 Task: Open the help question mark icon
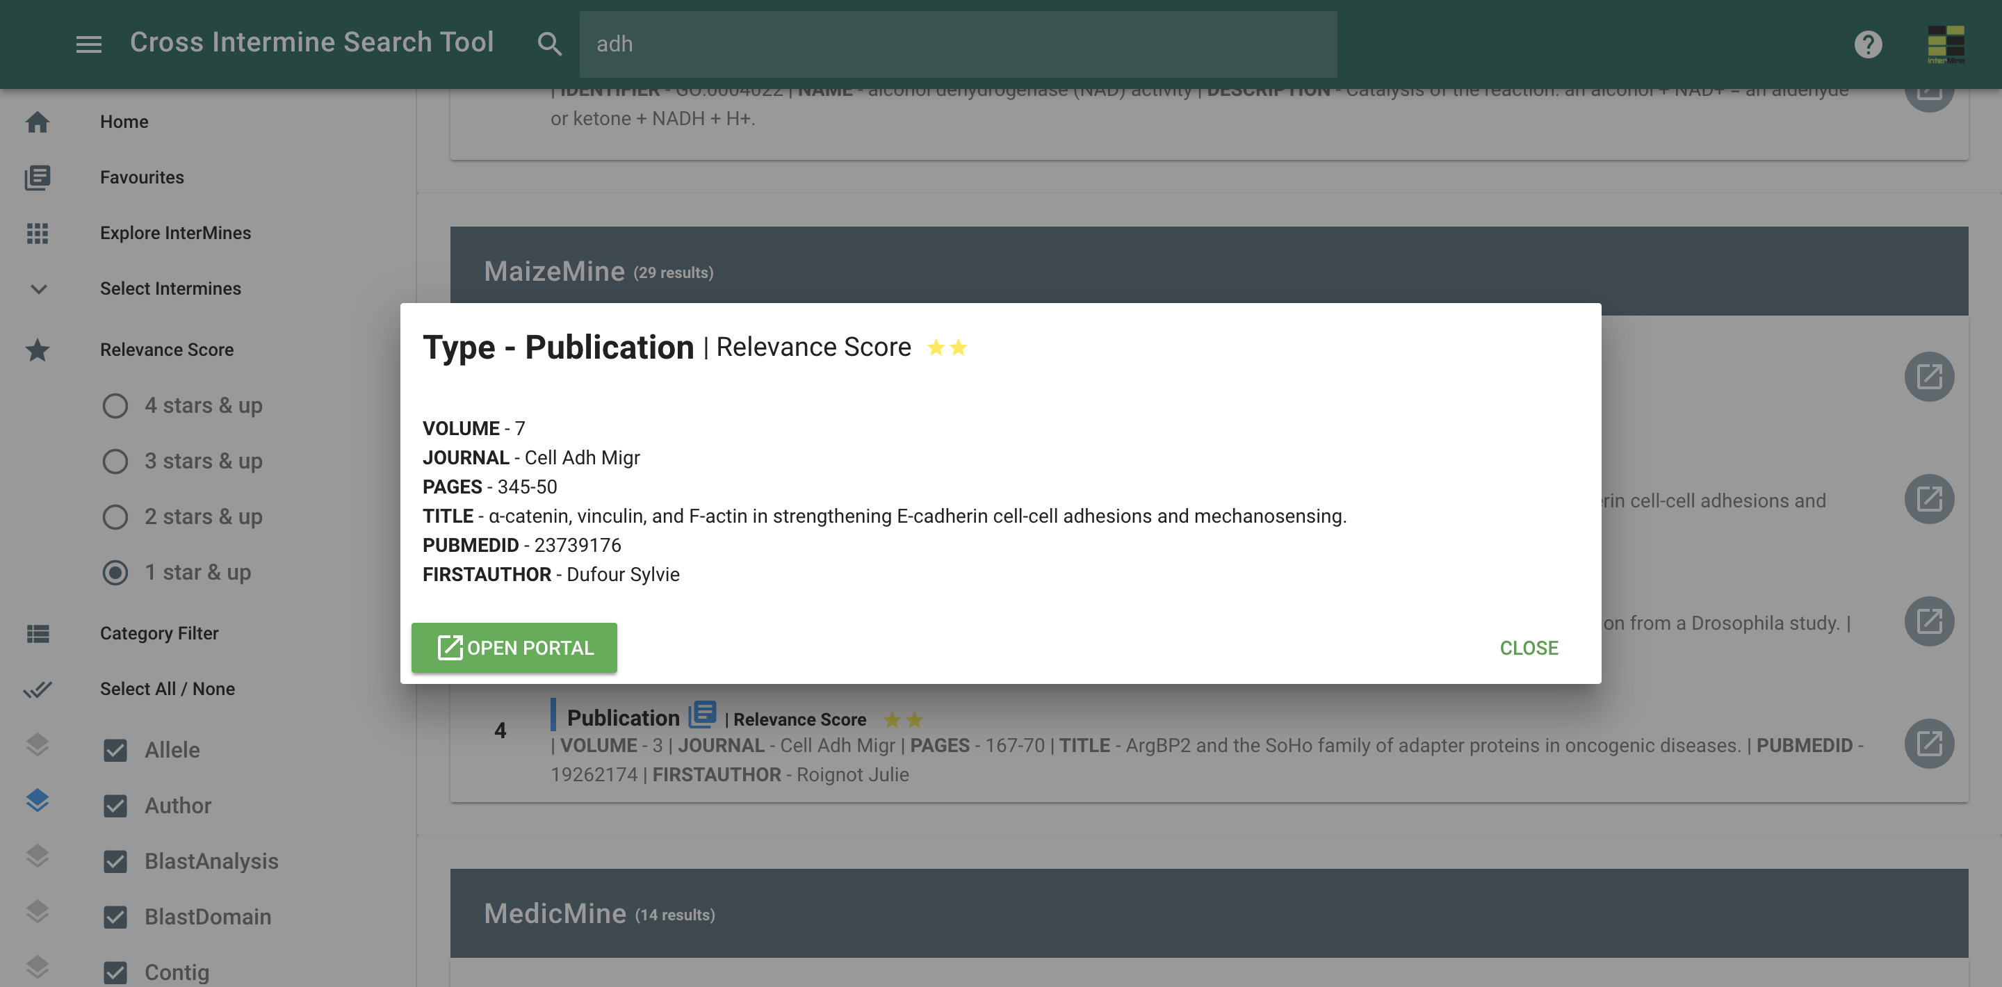coord(1868,44)
